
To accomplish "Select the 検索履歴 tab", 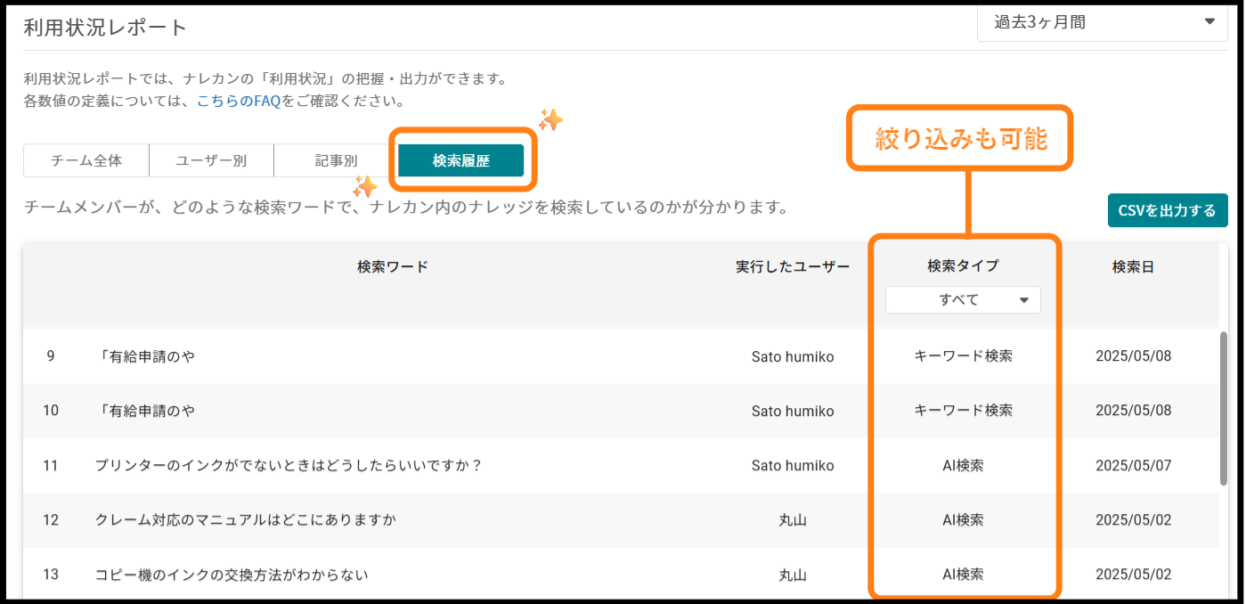I will pos(461,161).
